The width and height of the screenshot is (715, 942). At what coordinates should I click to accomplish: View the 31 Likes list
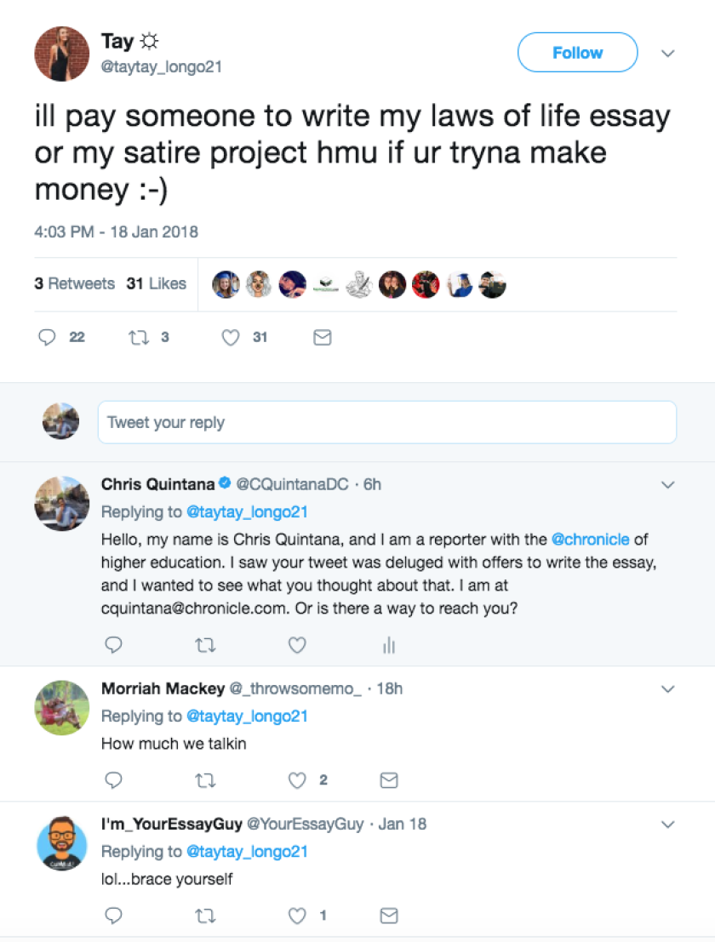[157, 284]
